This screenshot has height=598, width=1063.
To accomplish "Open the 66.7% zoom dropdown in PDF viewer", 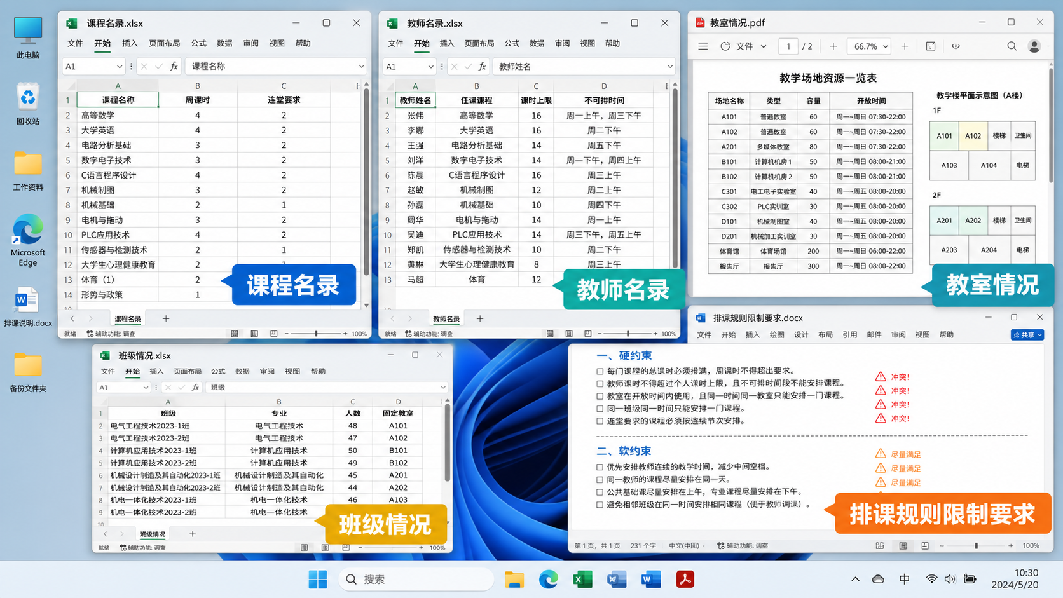I will [x=886, y=46].
